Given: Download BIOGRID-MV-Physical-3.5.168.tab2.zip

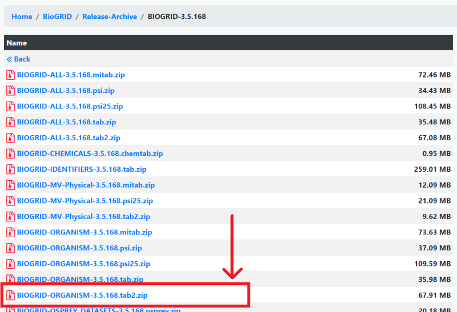Looking at the screenshot, I should 83,217.
